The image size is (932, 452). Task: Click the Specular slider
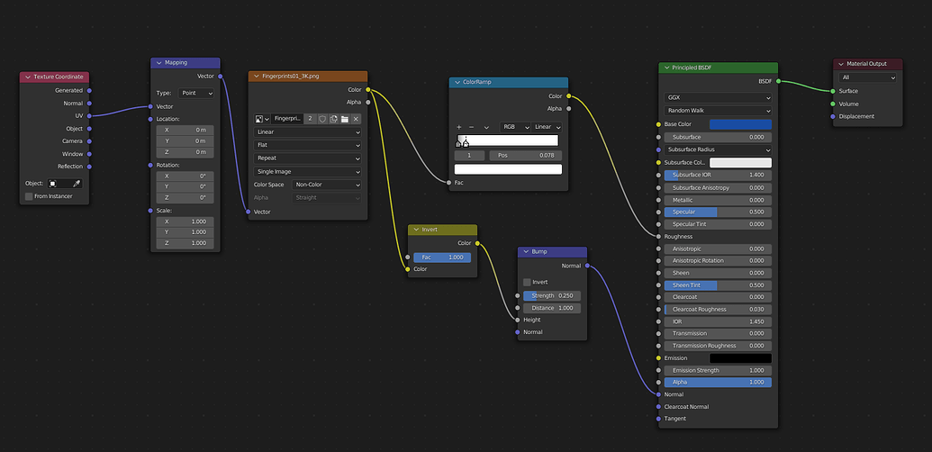click(x=718, y=212)
